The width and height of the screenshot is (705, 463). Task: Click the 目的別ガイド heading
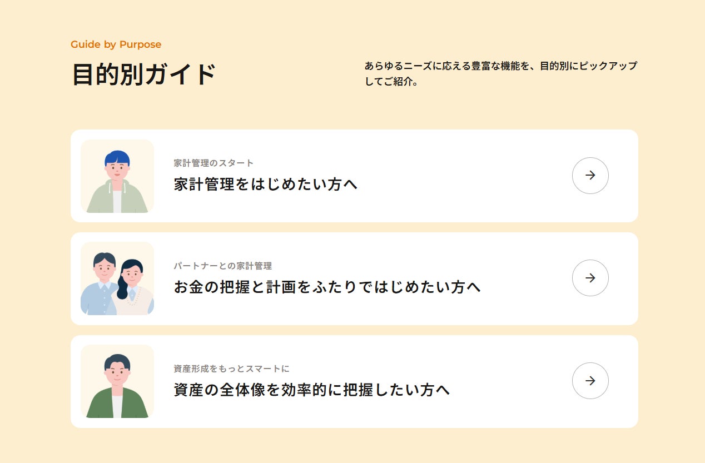[x=143, y=74]
